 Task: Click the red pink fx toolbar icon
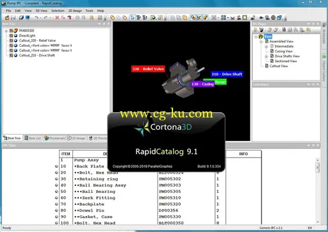click(63, 18)
